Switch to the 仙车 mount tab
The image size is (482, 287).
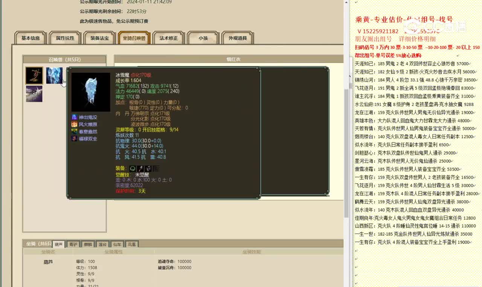(x=117, y=244)
